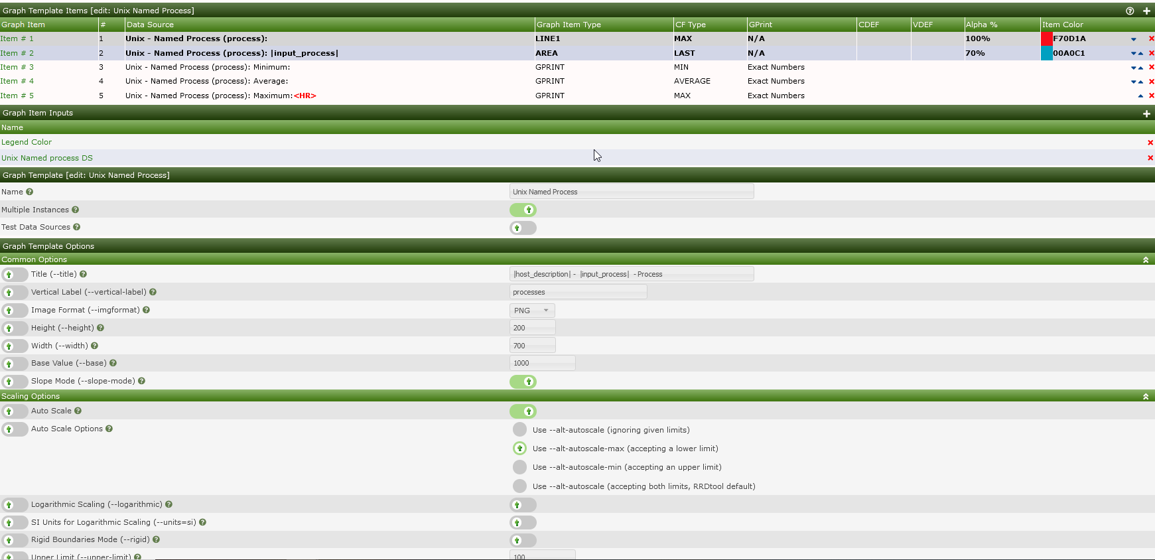This screenshot has height=560, width=1155.
Task: Show help tooltip for Name field
Action: click(x=29, y=192)
